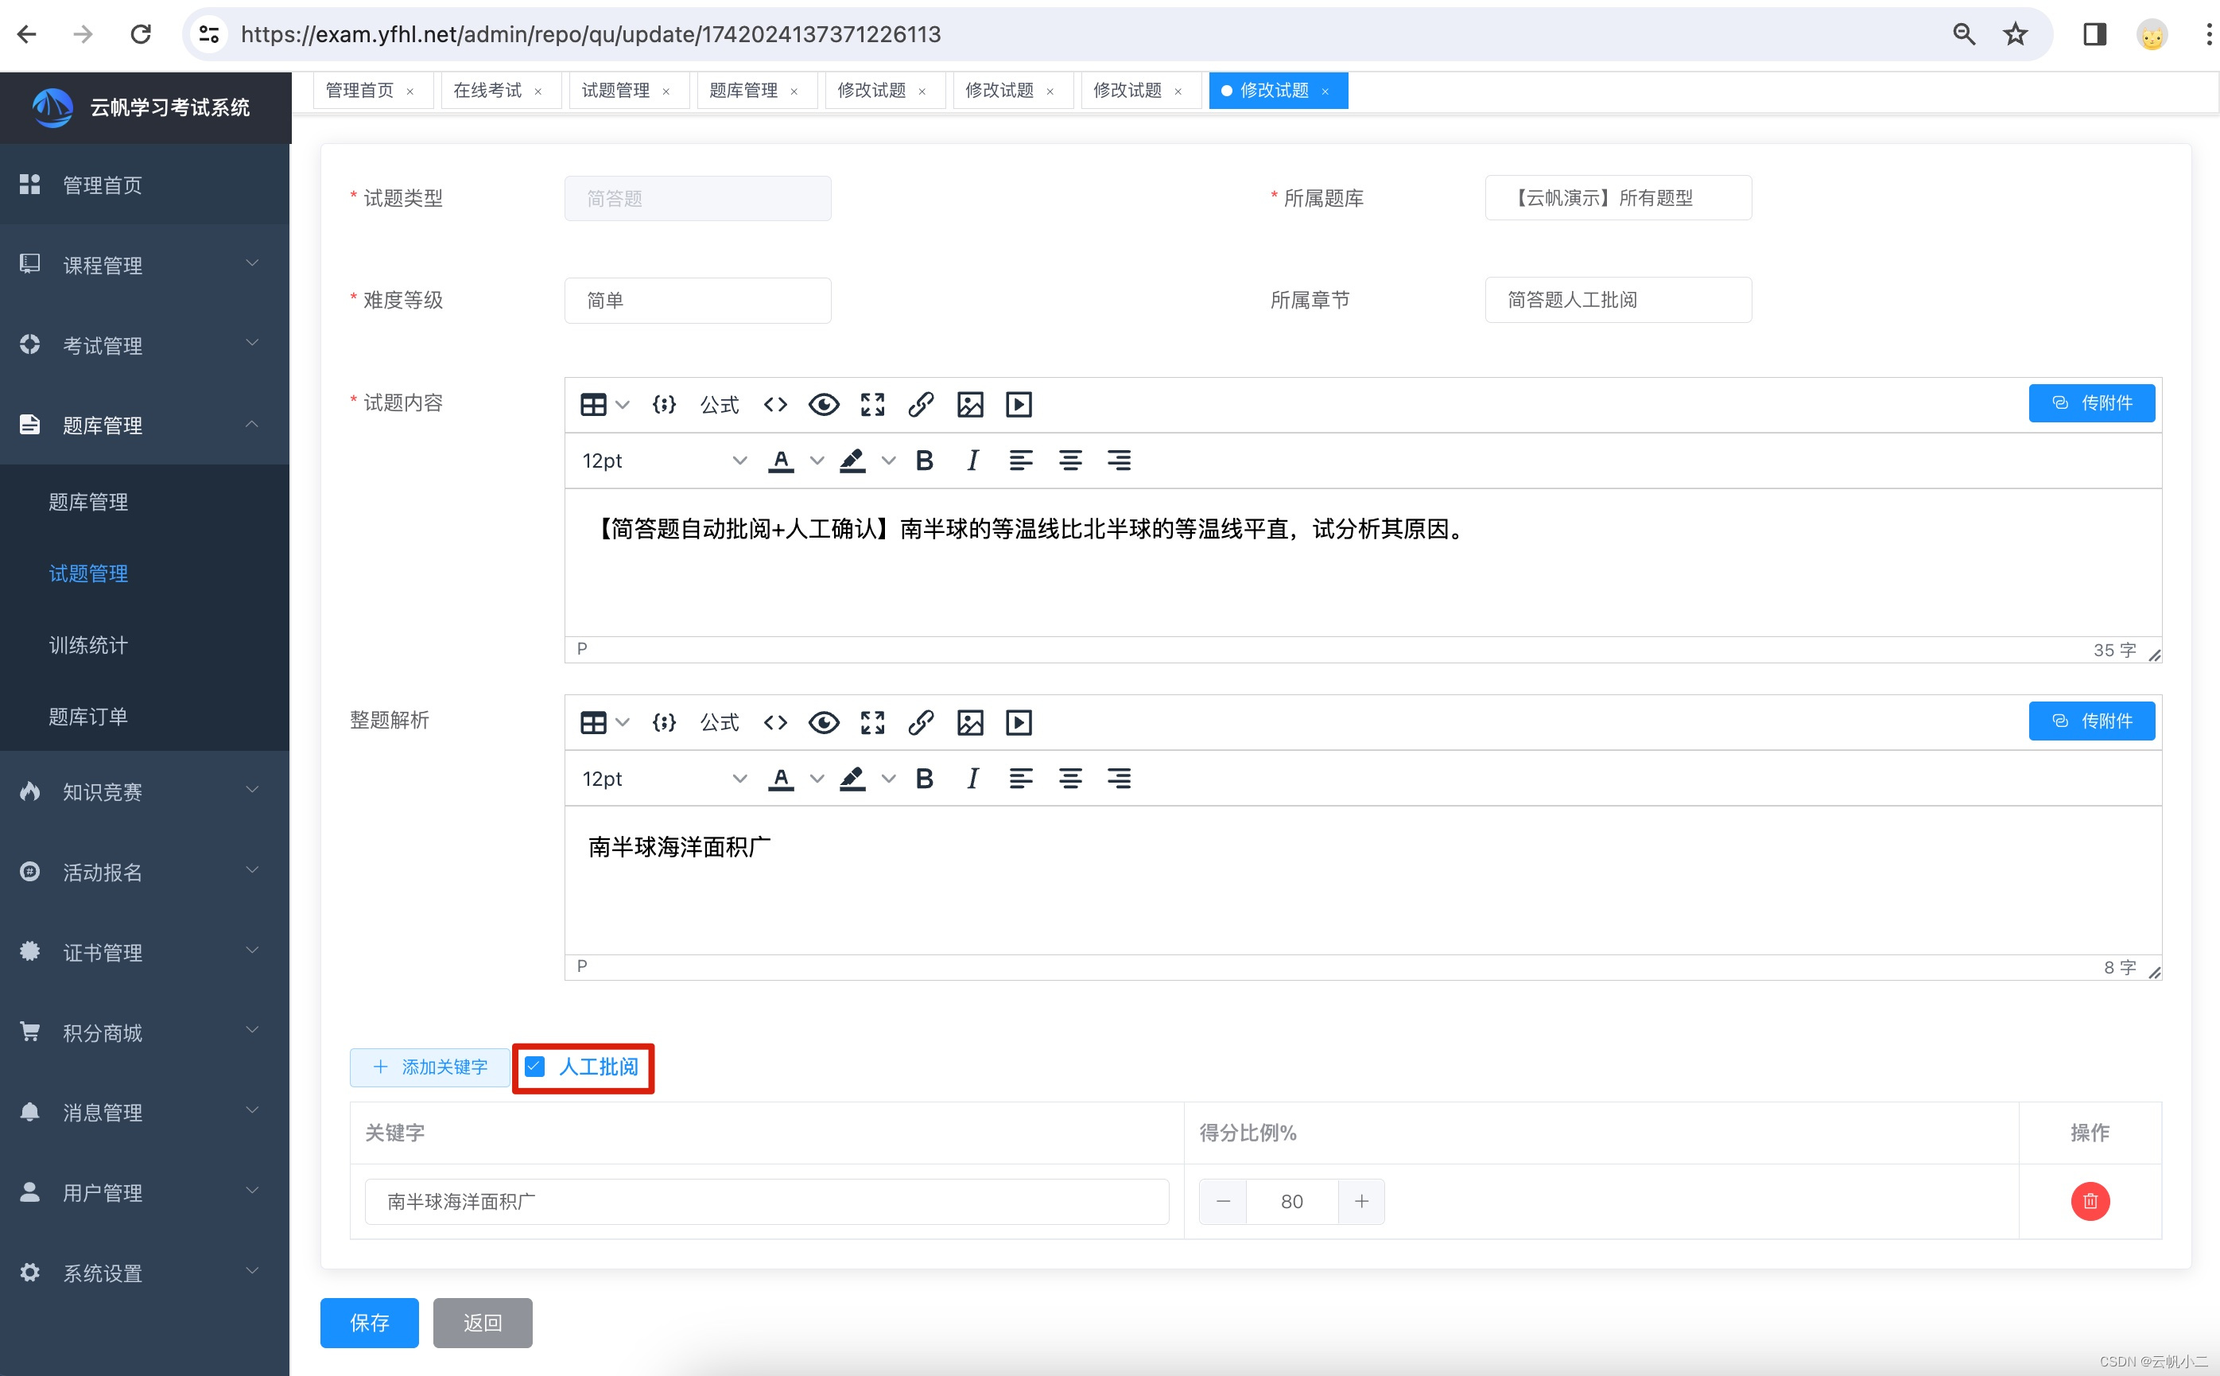
Task: Toggle italic in 试题内容 editor toolbar
Action: point(972,461)
